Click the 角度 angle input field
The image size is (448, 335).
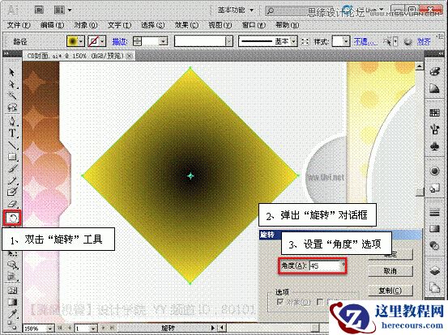pyautogui.click(x=325, y=266)
